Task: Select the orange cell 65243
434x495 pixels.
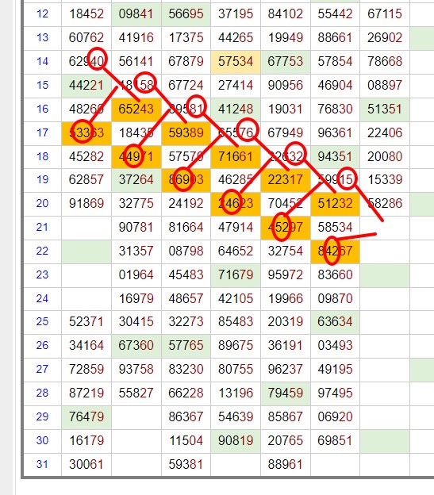Action: point(136,109)
